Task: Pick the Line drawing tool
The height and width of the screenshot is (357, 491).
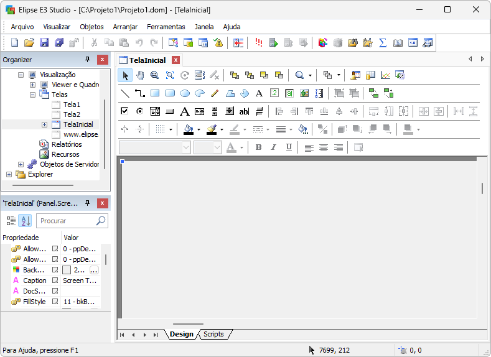Action: pos(125,93)
